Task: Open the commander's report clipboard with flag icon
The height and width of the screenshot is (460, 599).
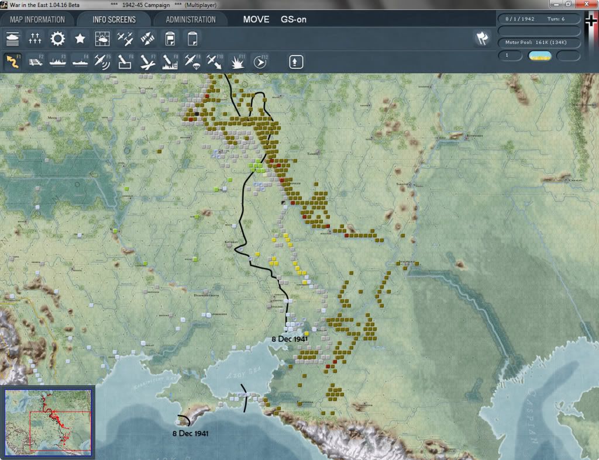Action: tap(170, 39)
